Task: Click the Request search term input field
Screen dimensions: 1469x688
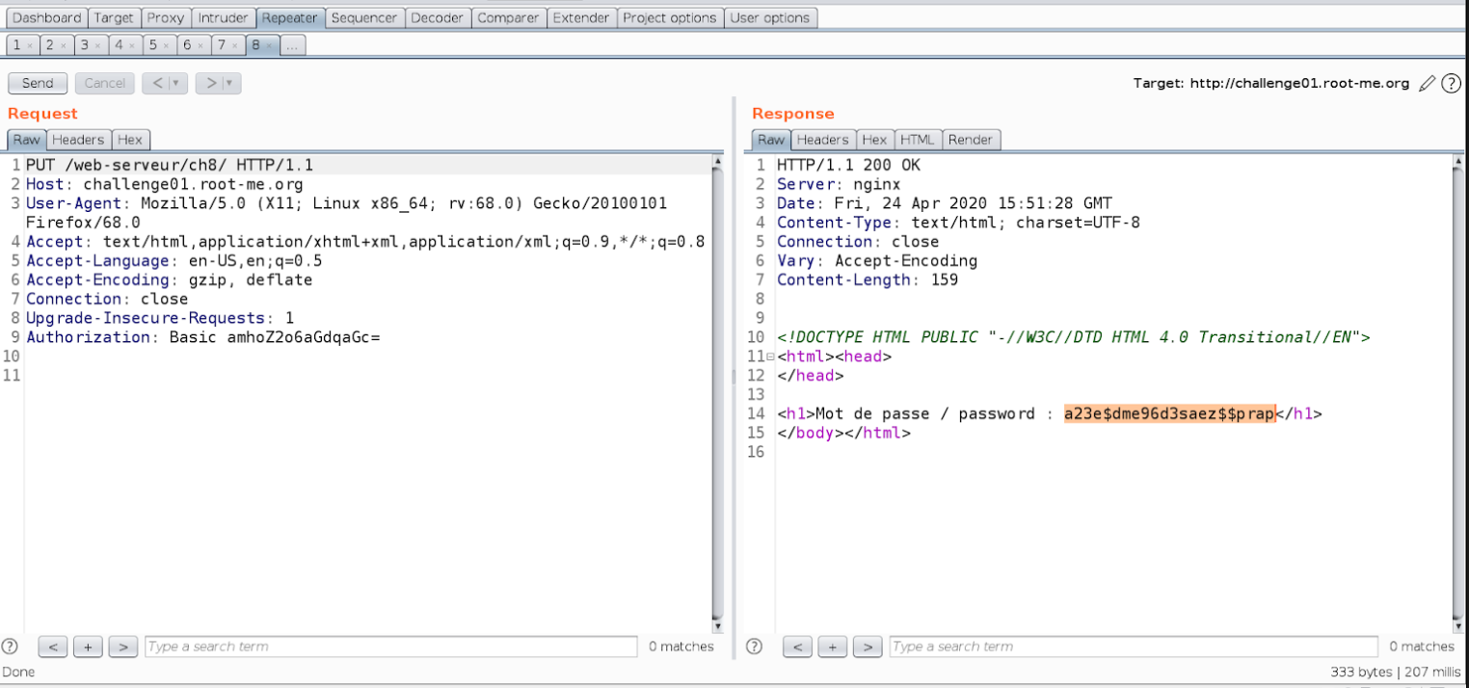Action: click(x=386, y=646)
